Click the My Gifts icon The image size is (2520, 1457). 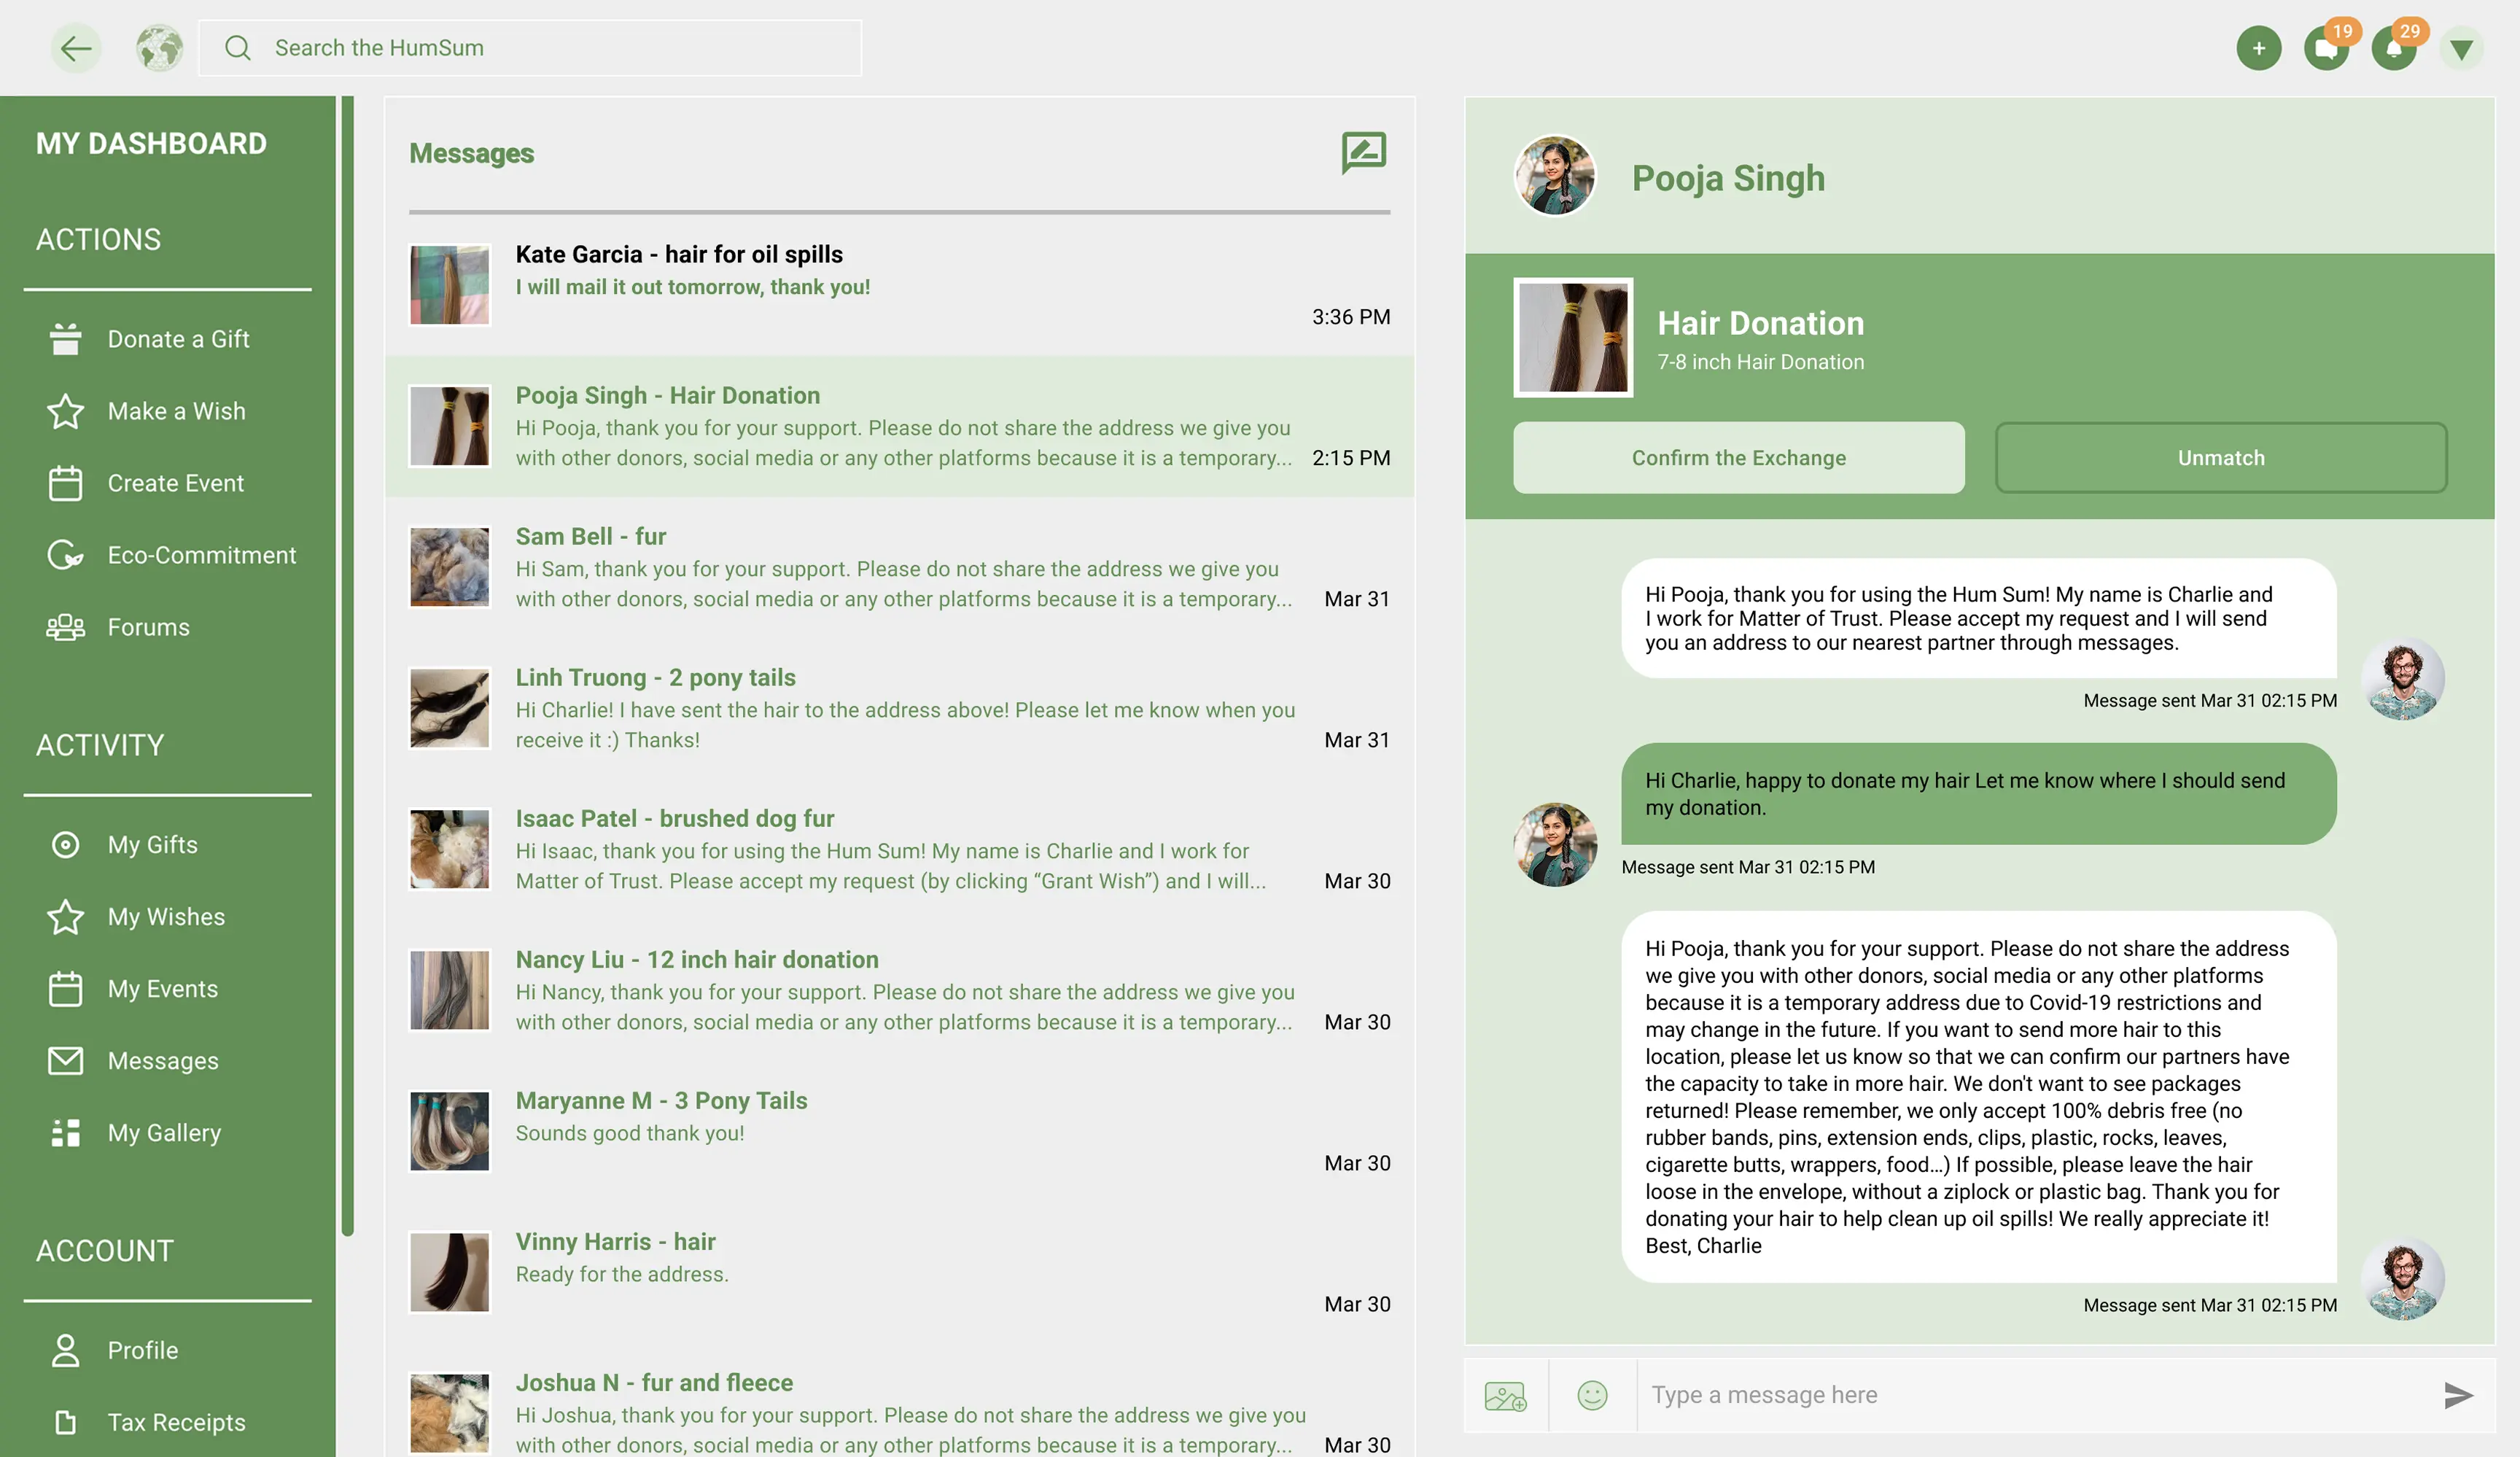[x=66, y=845]
